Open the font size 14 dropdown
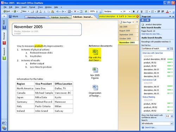The height and width of the screenshot is (132, 176). [x=130, y=12]
